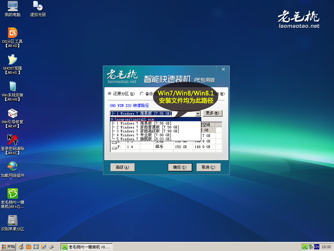Launch GHOST克隆 ghost icon on desktop
The height and width of the screenshot is (251, 334).
tap(13, 64)
